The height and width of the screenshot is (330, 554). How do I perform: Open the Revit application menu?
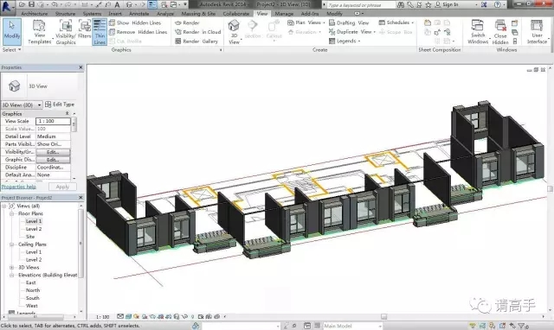(x=7, y=6)
